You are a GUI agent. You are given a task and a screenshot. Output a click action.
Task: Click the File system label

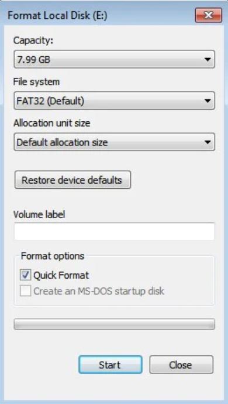36,82
